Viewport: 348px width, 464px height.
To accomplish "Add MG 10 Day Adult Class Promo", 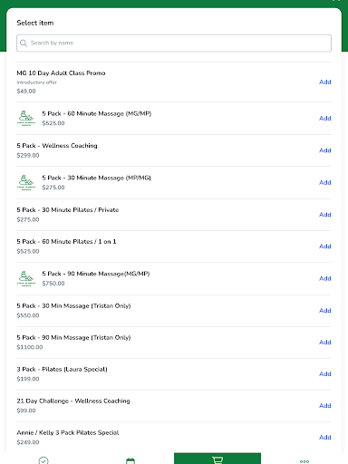I will (x=325, y=82).
